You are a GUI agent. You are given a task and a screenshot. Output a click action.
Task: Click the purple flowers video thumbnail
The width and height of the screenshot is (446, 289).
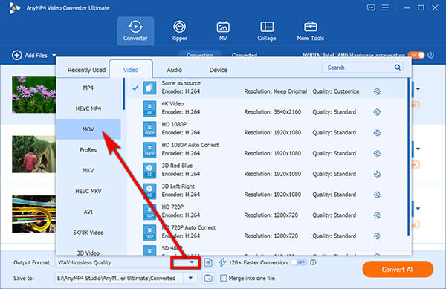click(34, 94)
